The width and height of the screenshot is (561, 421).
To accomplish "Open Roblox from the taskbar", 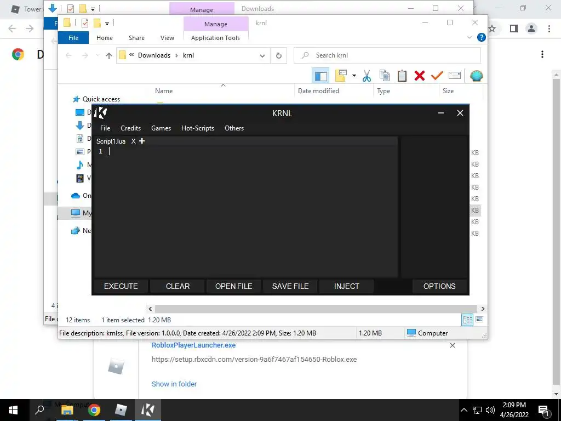I will tap(121, 410).
